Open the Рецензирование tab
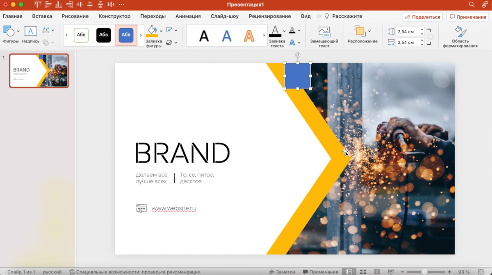 [270, 16]
